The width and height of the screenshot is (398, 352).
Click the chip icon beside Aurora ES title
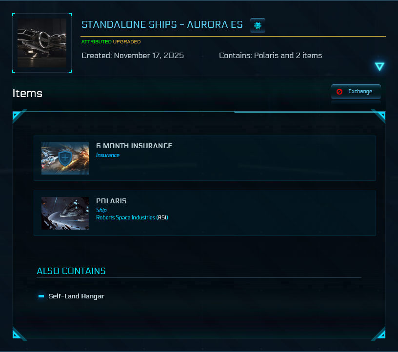tap(258, 25)
